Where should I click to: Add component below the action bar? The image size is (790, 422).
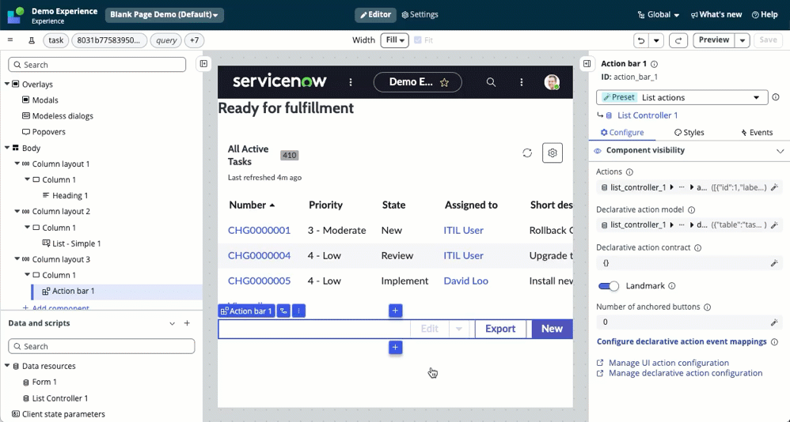click(x=395, y=347)
